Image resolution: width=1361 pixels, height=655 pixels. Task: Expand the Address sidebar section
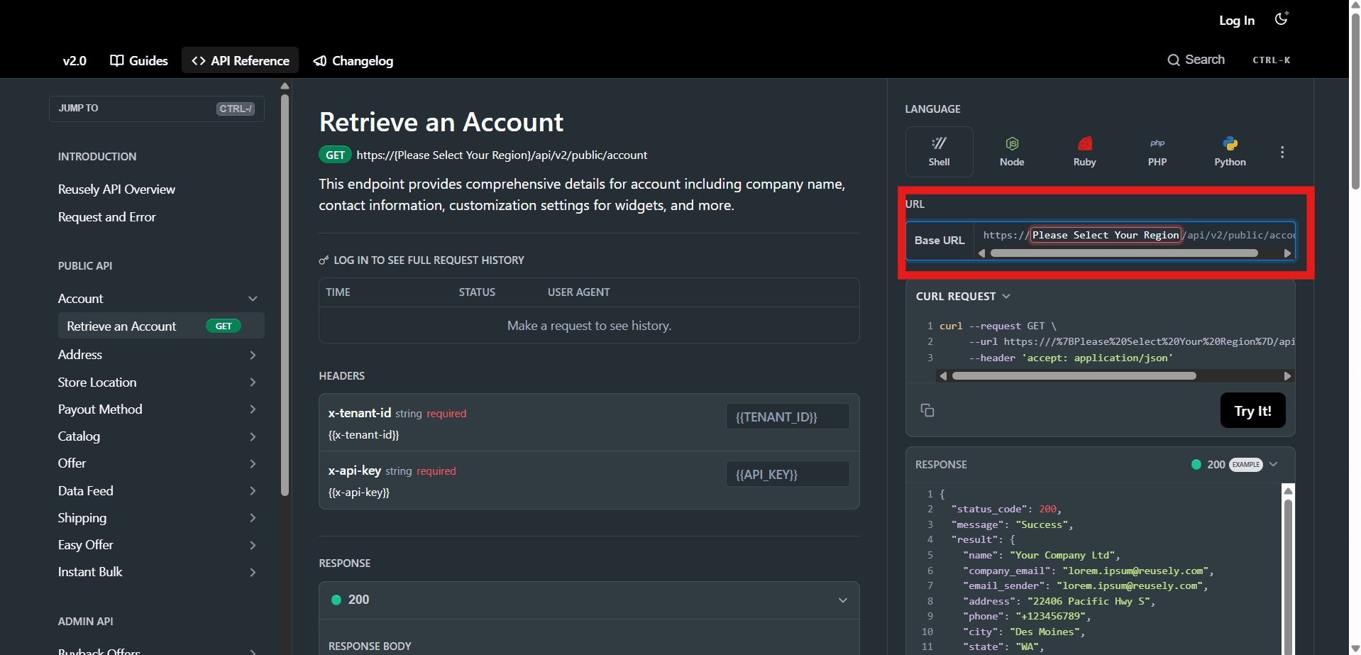[253, 355]
